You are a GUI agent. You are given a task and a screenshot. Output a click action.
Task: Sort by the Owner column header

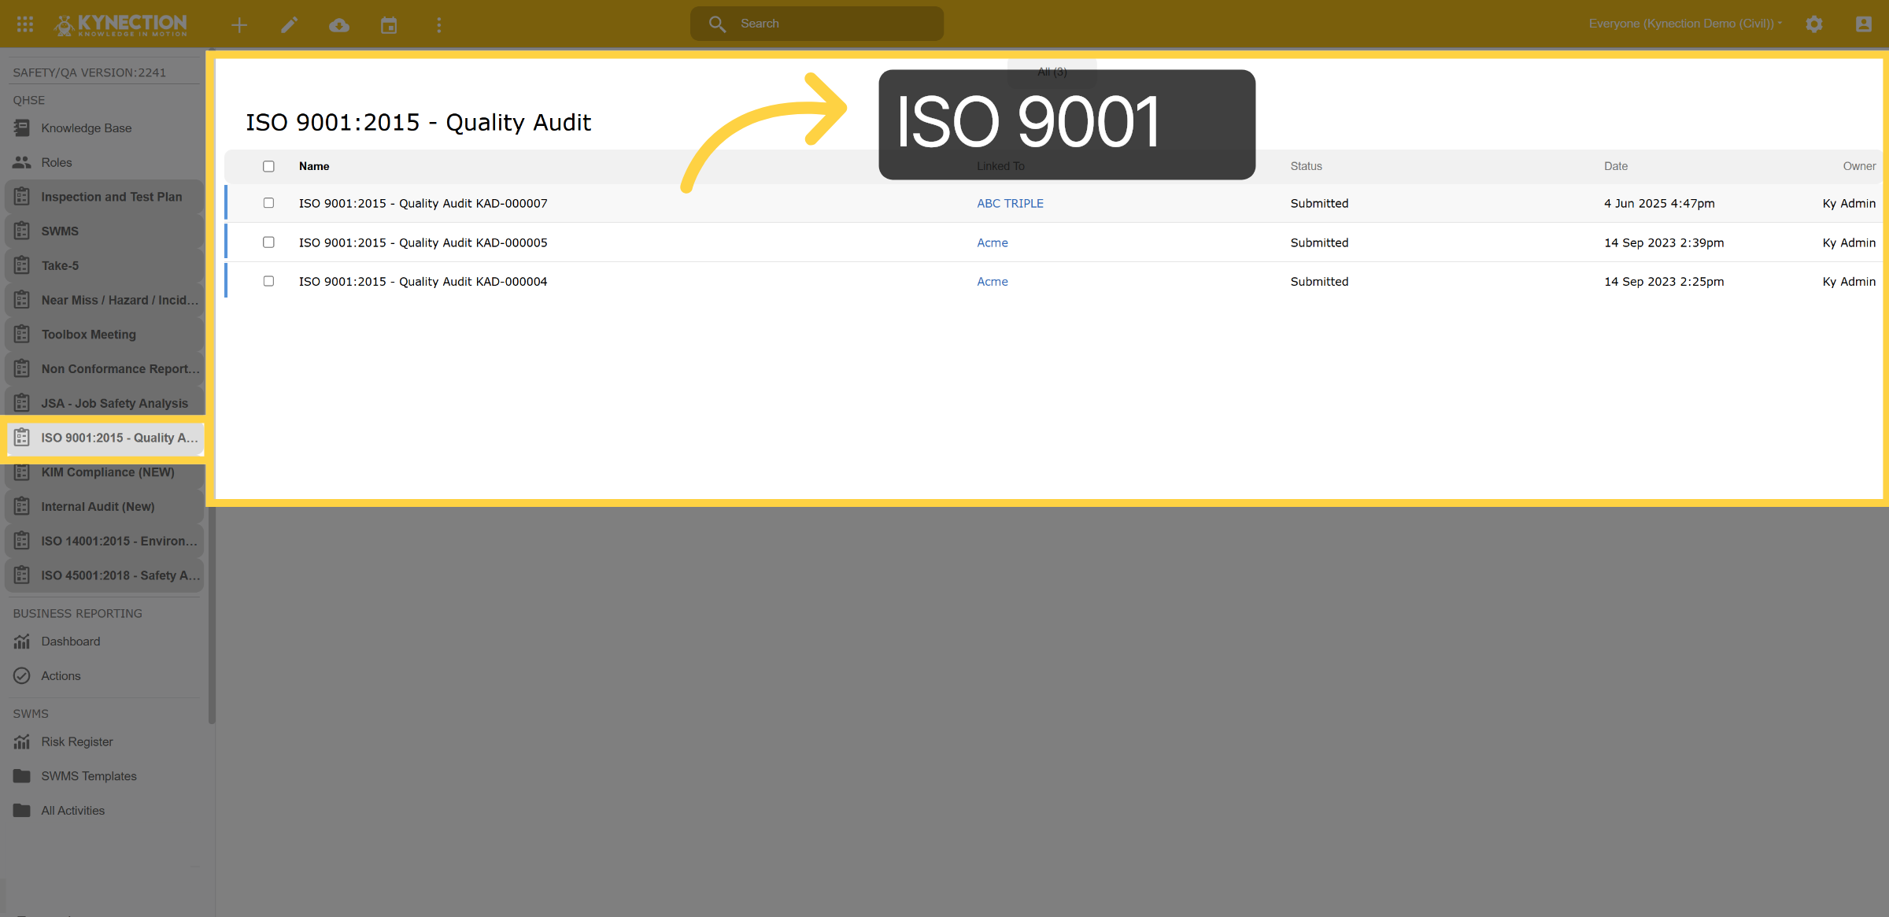[x=1859, y=166]
